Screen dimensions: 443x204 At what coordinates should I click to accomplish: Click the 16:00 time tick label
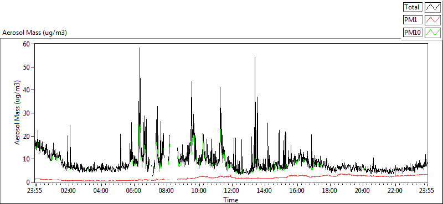pyautogui.click(x=297, y=190)
